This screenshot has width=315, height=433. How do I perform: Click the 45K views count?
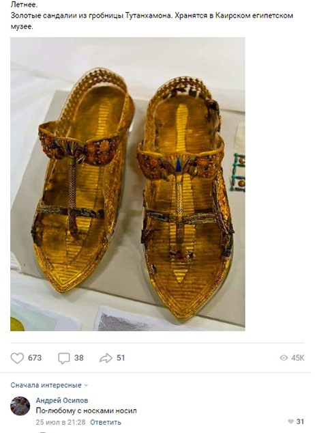298,358
